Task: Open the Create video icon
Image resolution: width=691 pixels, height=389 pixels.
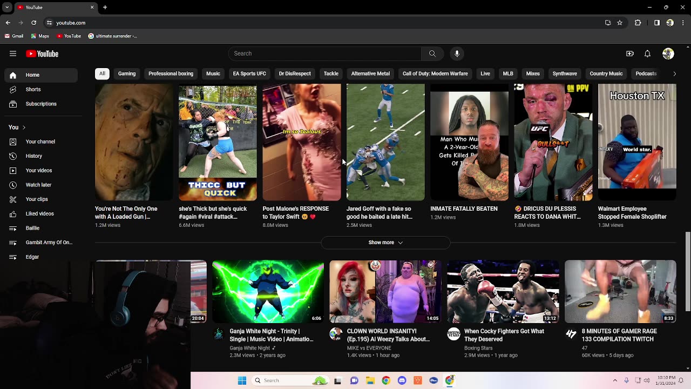Action: click(x=630, y=53)
